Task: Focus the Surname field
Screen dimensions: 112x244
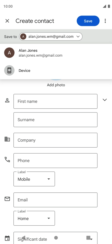Action: pyautogui.click(x=55, y=120)
